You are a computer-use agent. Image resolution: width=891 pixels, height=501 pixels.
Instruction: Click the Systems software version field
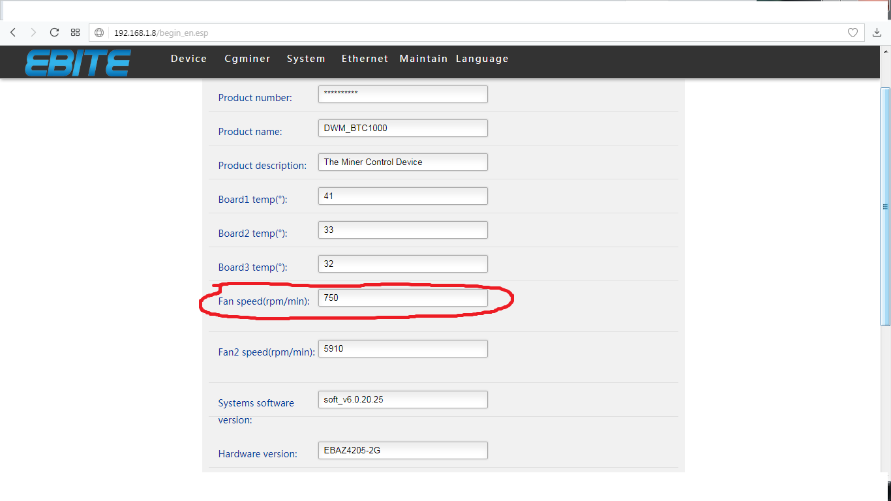(x=402, y=400)
